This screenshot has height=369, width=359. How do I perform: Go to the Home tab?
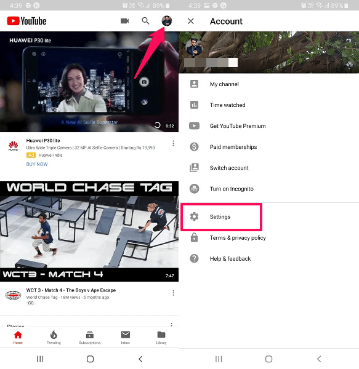pyautogui.click(x=18, y=338)
